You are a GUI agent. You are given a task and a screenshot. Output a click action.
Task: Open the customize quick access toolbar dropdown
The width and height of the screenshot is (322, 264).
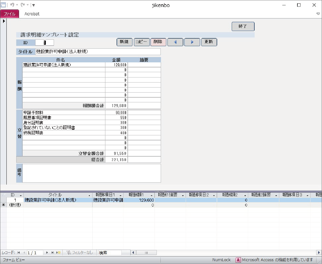point(34,5)
